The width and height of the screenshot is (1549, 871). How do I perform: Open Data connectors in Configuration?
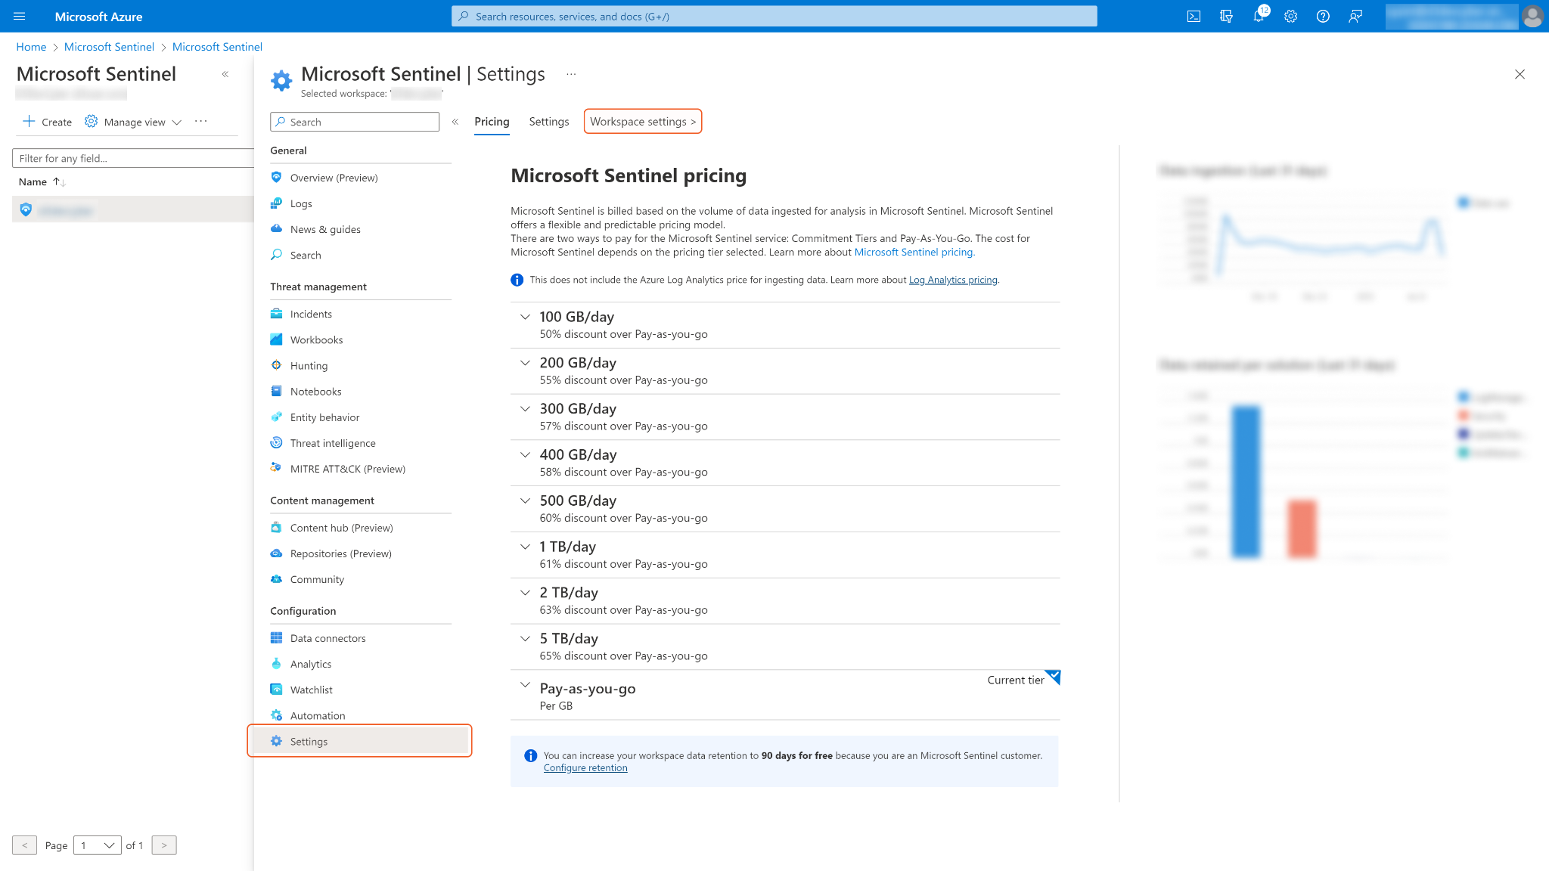[x=327, y=638]
